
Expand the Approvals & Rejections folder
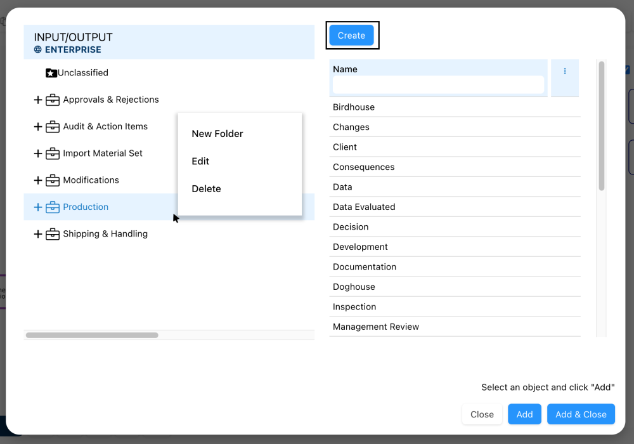pyautogui.click(x=38, y=100)
